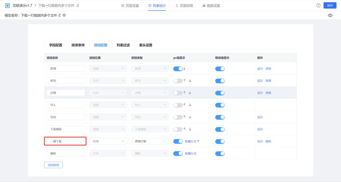Move the 下载模板 row up with its arrow
The height and width of the screenshot is (182, 341).
point(185,129)
